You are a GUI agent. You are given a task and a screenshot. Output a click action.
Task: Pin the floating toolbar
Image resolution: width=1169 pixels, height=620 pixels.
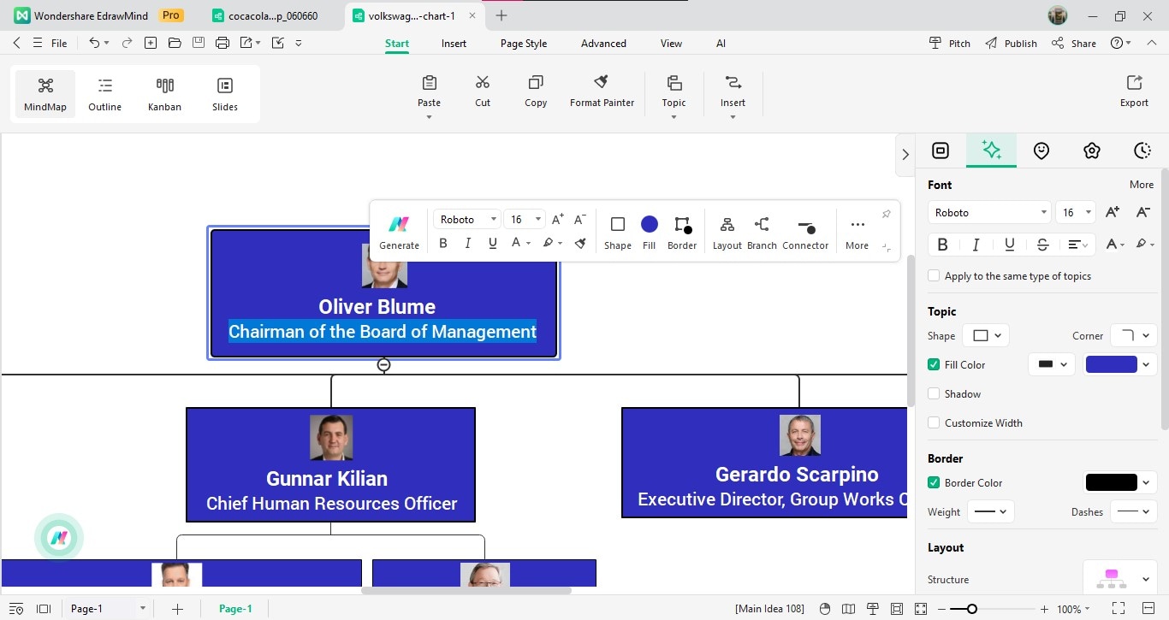(x=887, y=214)
